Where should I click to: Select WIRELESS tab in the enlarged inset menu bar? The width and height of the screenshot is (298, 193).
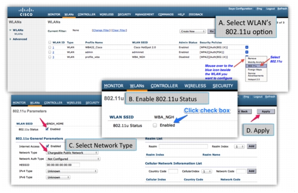[x=195, y=86]
